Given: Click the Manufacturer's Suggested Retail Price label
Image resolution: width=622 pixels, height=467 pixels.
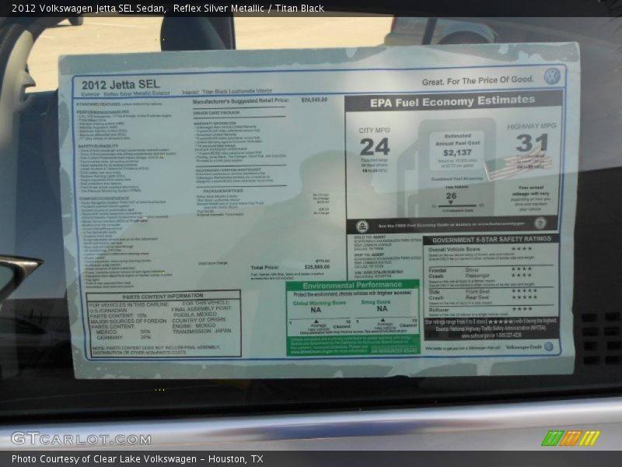Looking at the screenshot, I should pos(240,100).
